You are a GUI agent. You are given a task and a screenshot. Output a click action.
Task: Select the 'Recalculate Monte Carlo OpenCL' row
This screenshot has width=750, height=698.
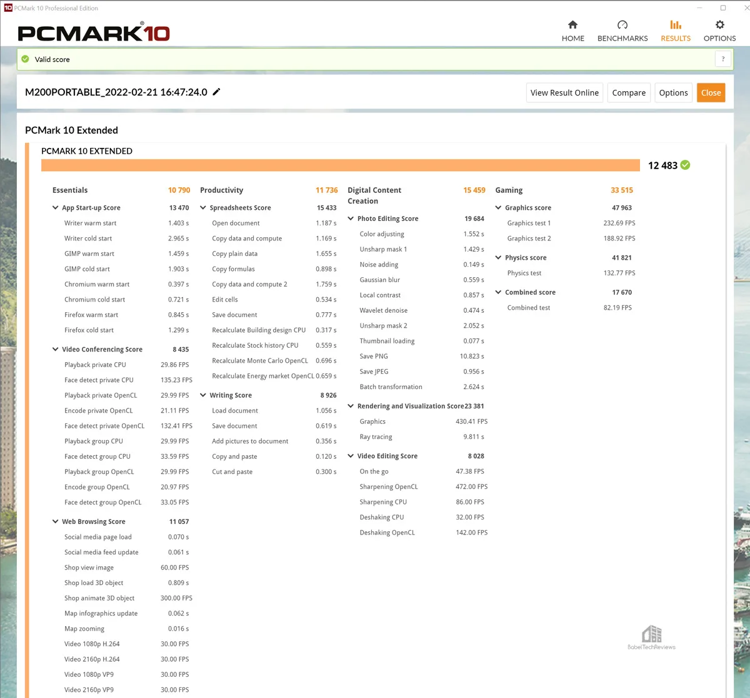[x=274, y=361]
